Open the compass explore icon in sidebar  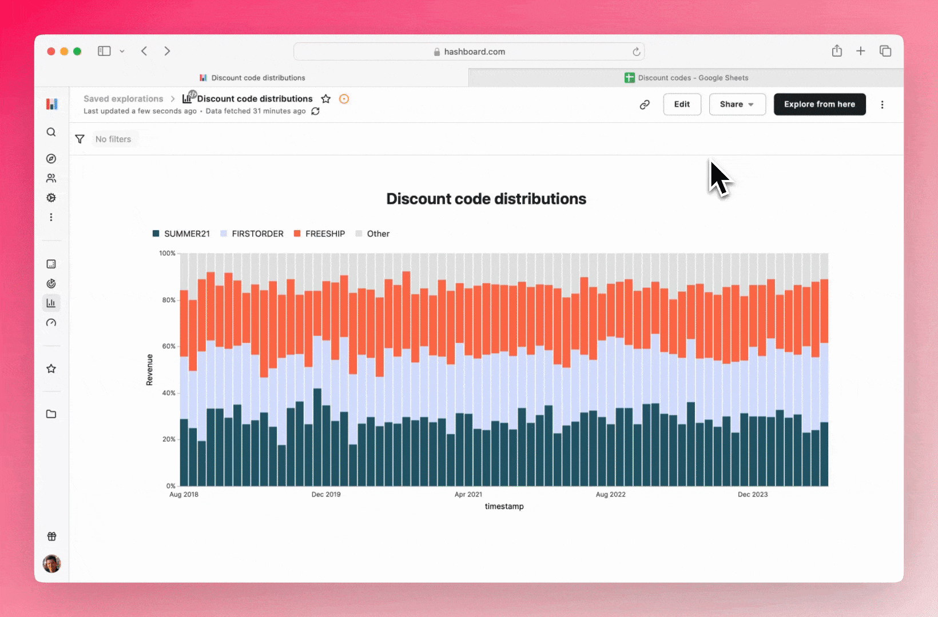click(x=51, y=159)
